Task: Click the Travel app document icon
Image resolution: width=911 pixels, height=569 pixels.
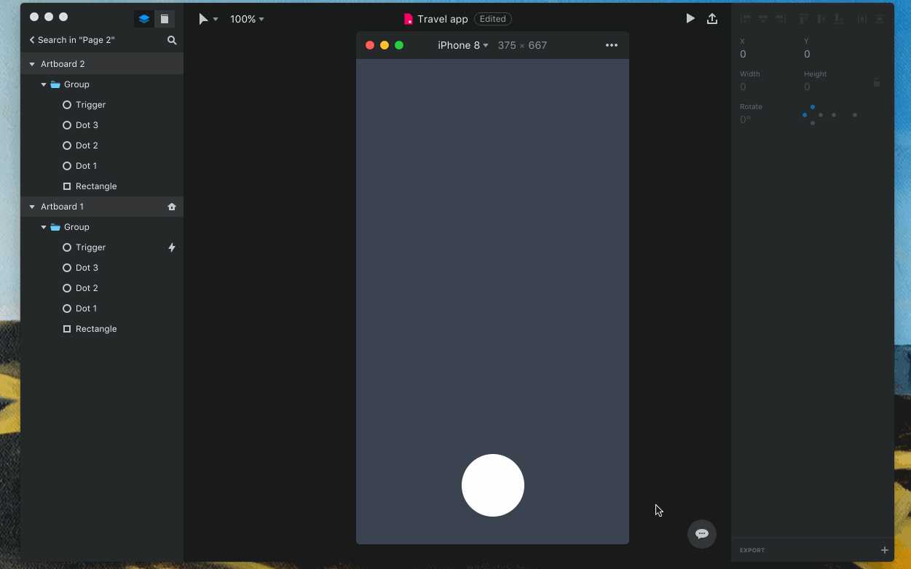Action: tap(409, 19)
